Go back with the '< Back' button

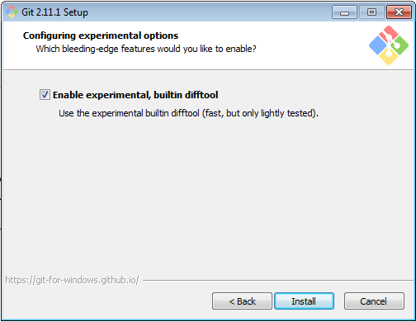point(242,301)
